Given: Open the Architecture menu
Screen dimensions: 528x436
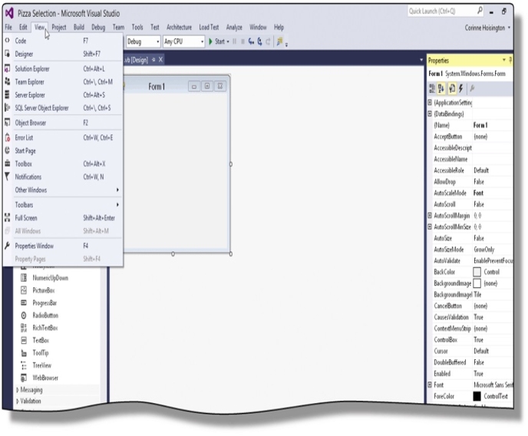Looking at the screenshot, I should tap(179, 28).
